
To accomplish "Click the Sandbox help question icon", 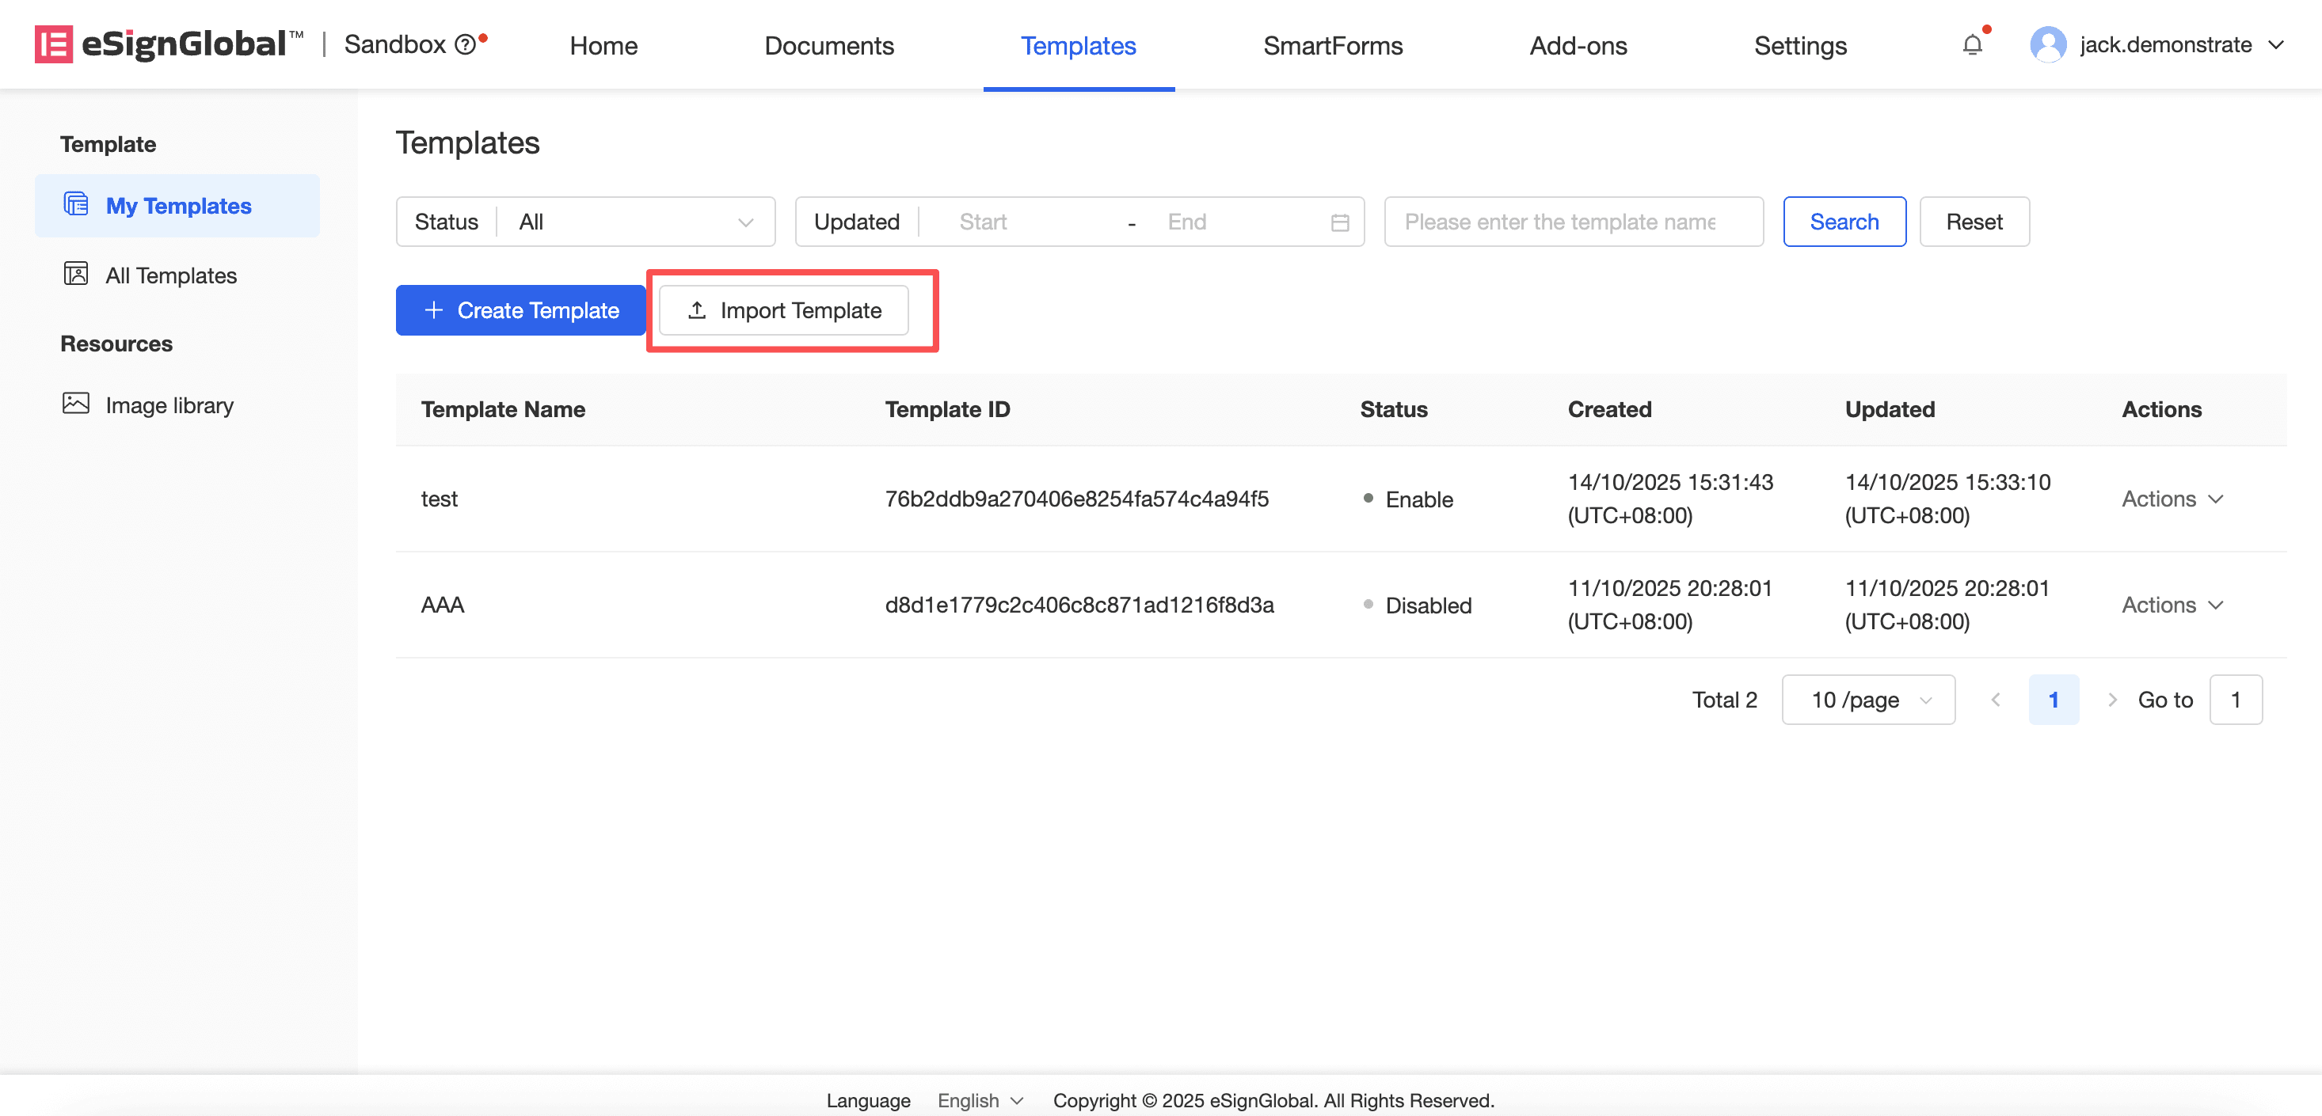I will pyautogui.click(x=464, y=44).
